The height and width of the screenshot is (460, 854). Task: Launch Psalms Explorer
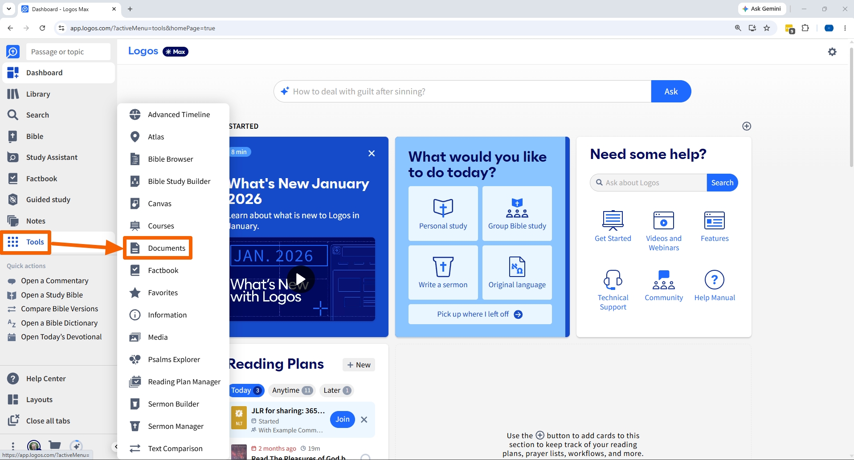tap(173, 359)
